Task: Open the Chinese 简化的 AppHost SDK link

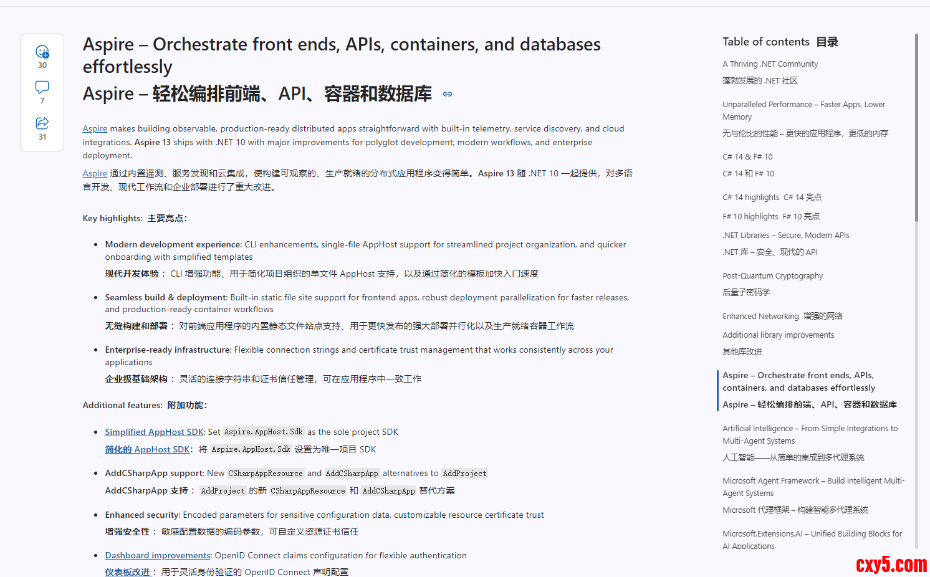Action: click(147, 450)
